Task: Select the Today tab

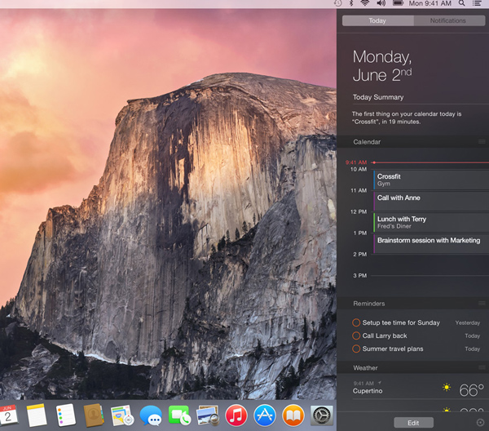Action: pyautogui.click(x=377, y=21)
